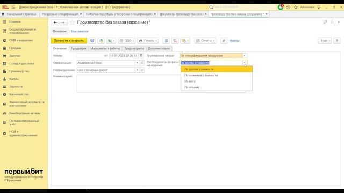The height and width of the screenshot is (193, 344).
Task: Save document with floppy disk icon
Action: [x=92, y=41]
